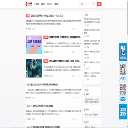Click the lower QR code with the red center
Screen dimensions: 128x128
tap(123, 89)
